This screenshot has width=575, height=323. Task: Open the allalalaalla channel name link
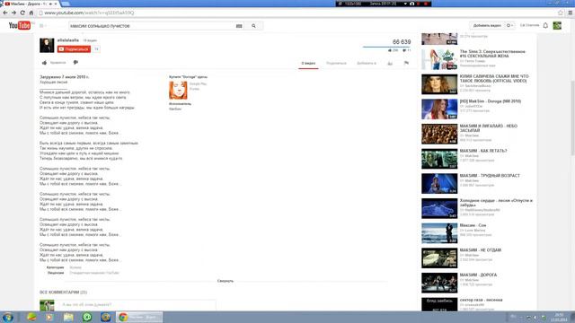point(68,40)
